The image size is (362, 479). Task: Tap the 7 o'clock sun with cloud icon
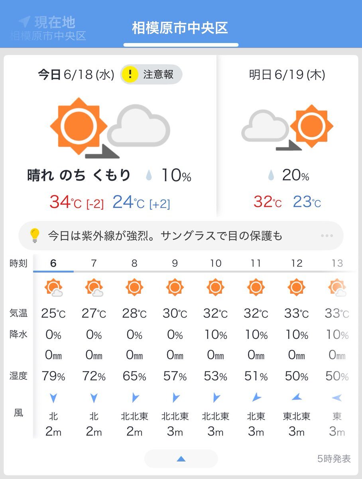(x=94, y=288)
